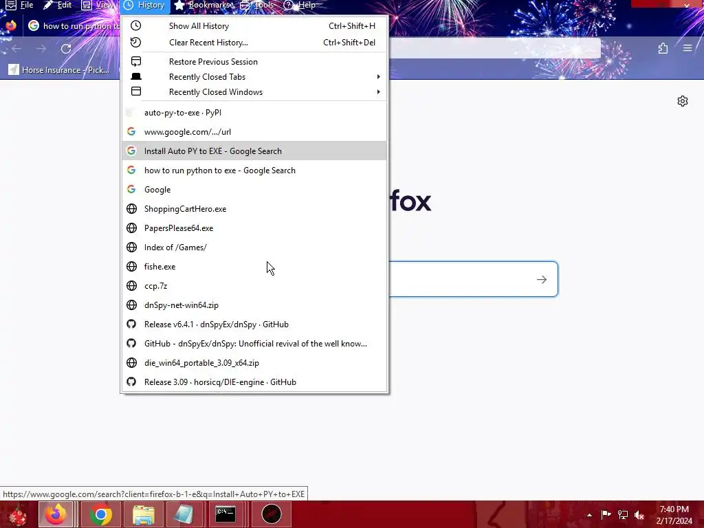This screenshot has height=528, width=704.
Task: Open how to run python to exe search entry
Action: click(x=254, y=170)
